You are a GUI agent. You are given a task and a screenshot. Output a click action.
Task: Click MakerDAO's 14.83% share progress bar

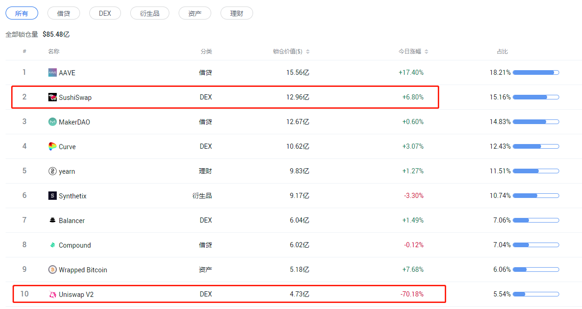pyautogui.click(x=536, y=122)
